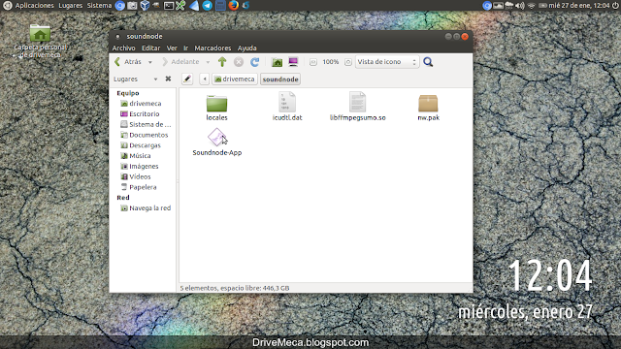
Task: Click the panel clock 'mié 27 de ene, 12:04'
Action: coord(578,6)
